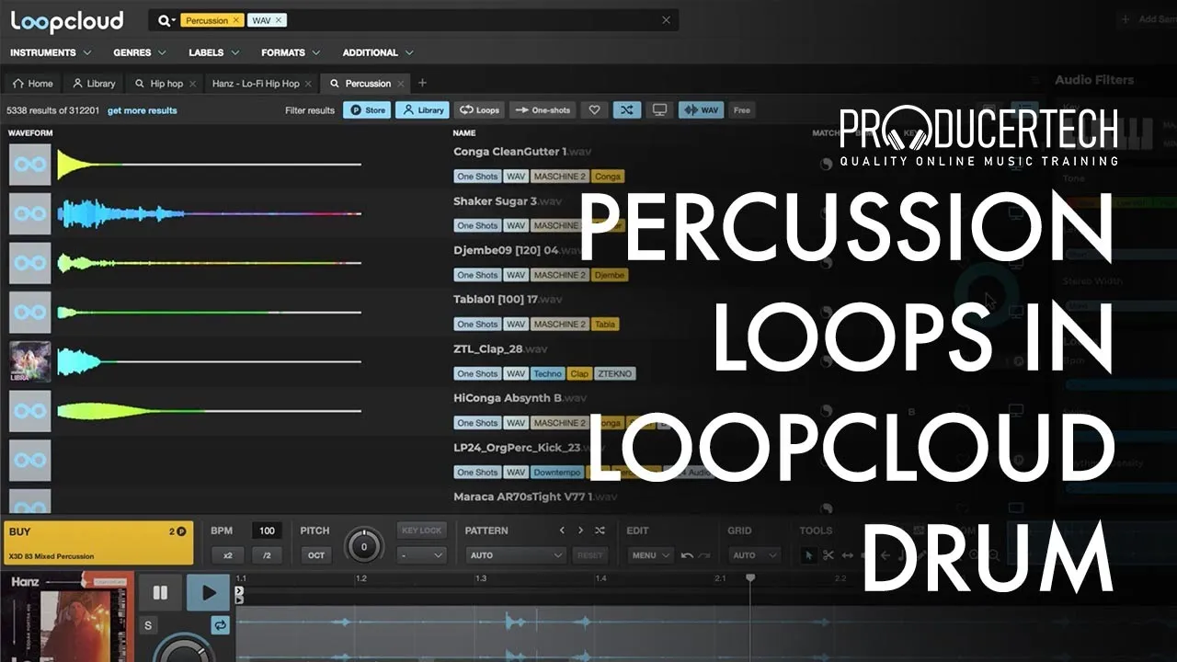
Task: Close the Percussion tab
Action: [401, 84]
